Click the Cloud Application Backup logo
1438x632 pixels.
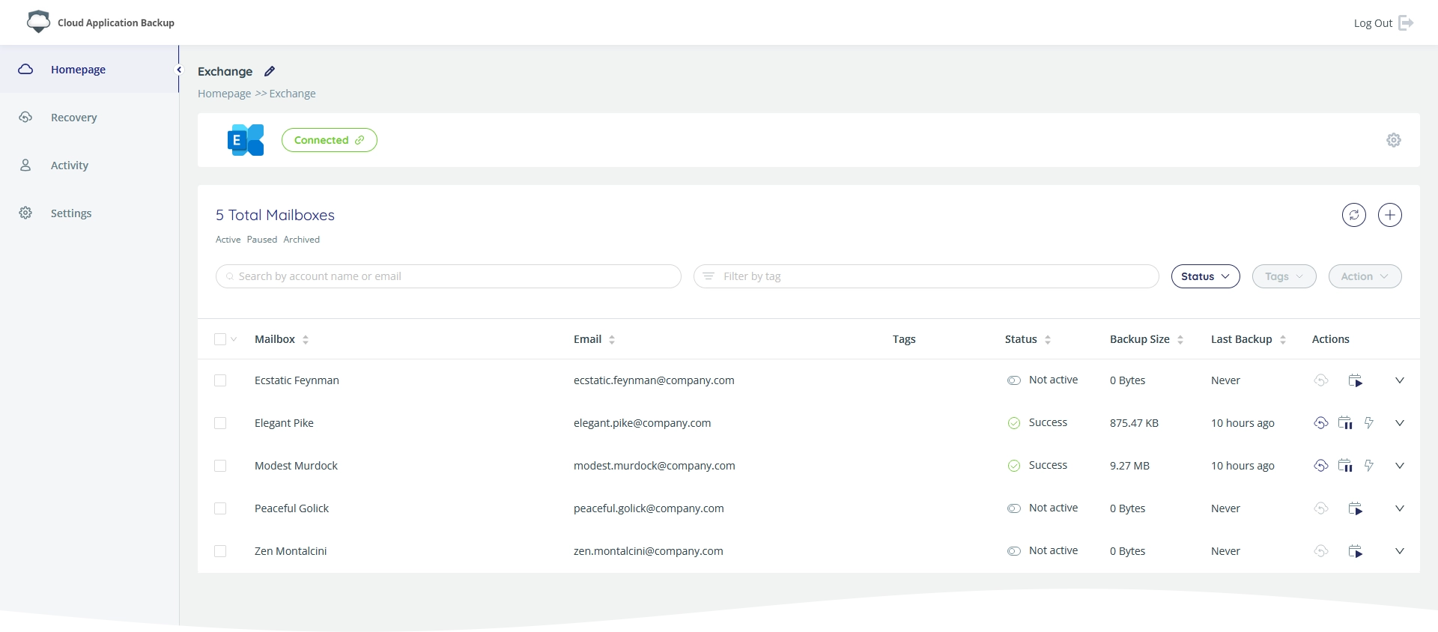click(x=38, y=22)
